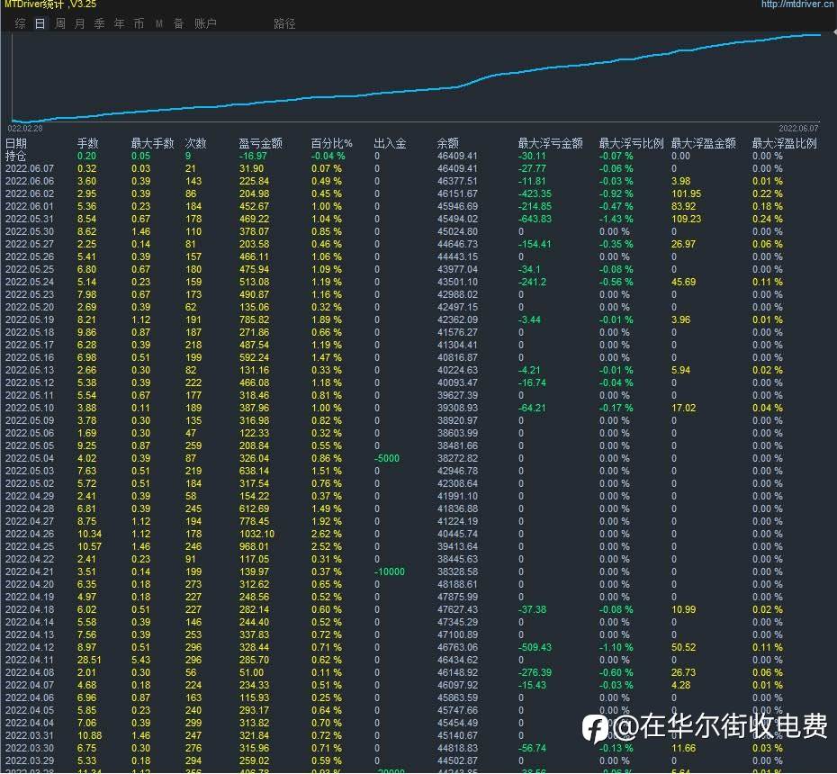This screenshot has height=774, width=837.
Task: Select the 年 yearly tab
Action: point(120,23)
